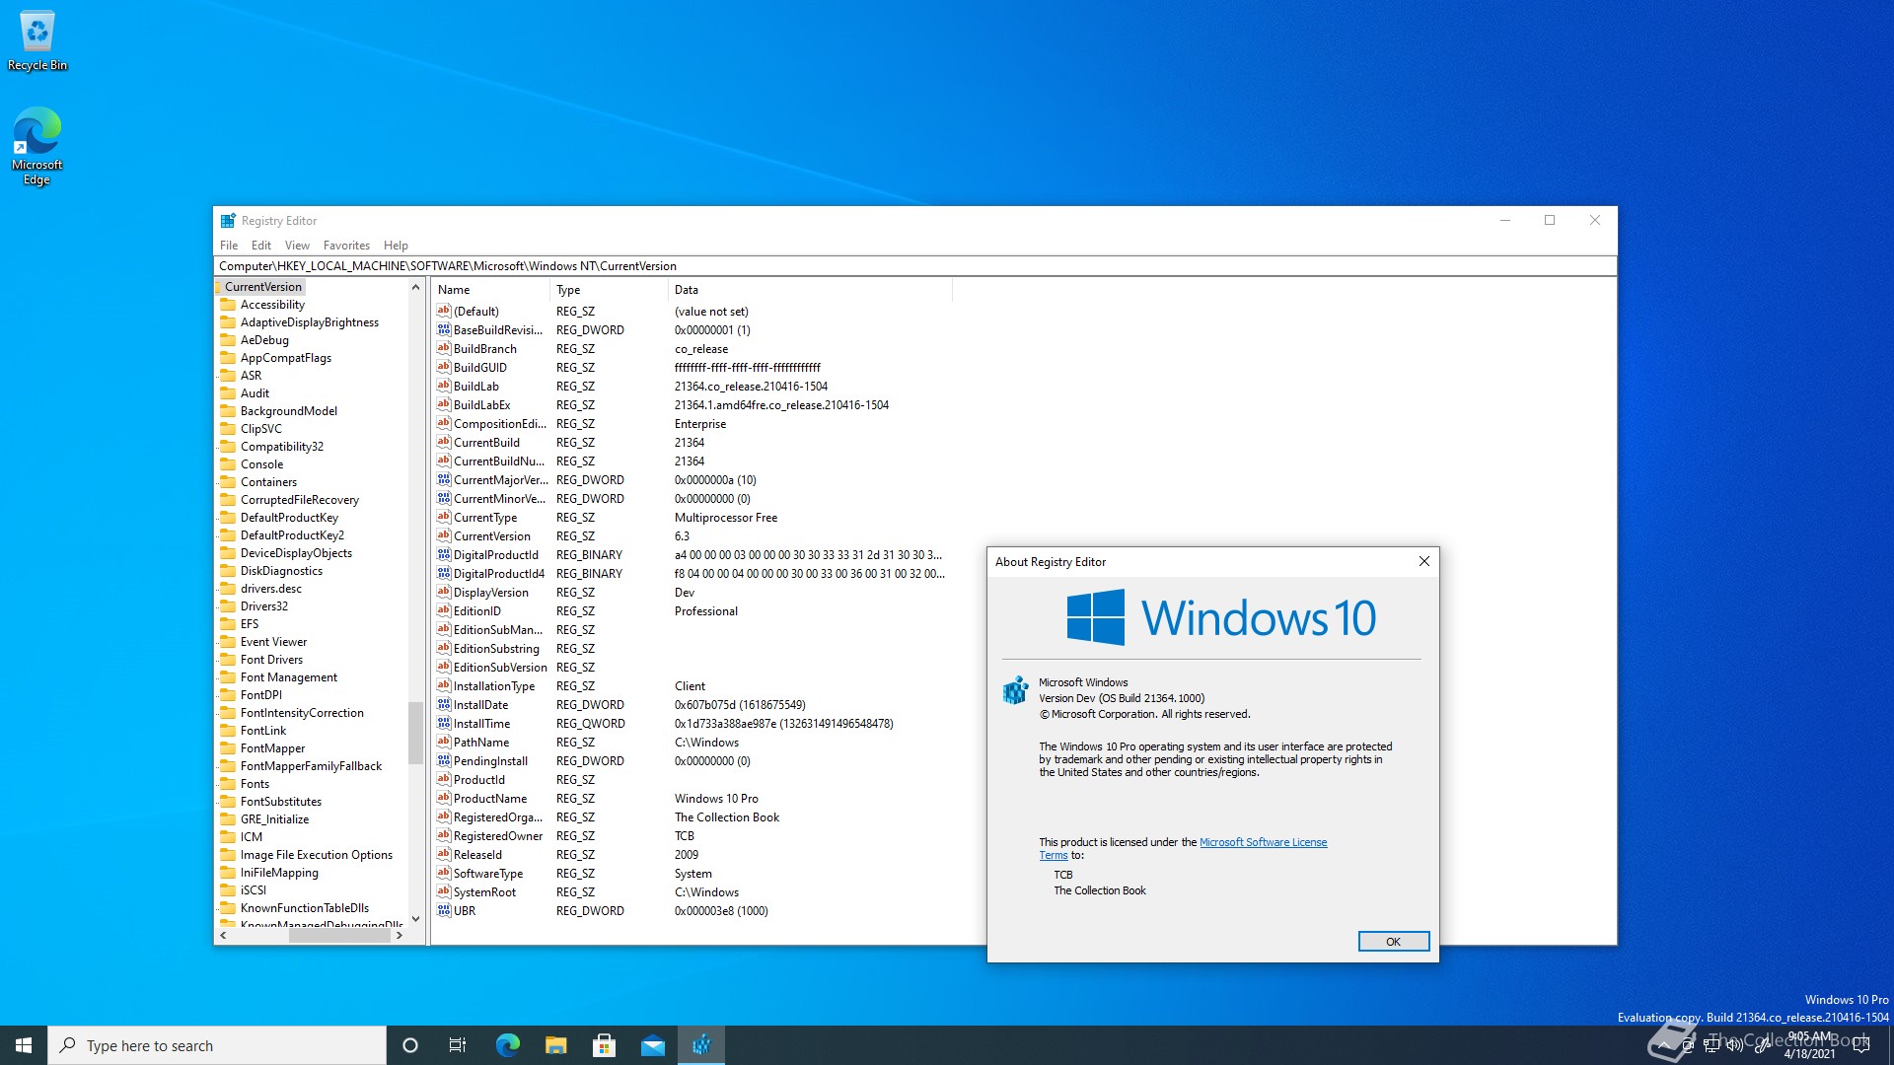Click the registry address bar path
This screenshot has width=1894, height=1065.
[914, 266]
